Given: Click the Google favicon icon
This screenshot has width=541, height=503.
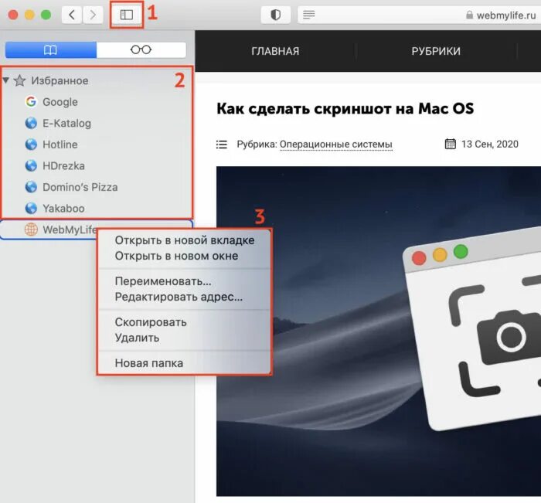Looking at the screenshot, I should click(31, 102).
